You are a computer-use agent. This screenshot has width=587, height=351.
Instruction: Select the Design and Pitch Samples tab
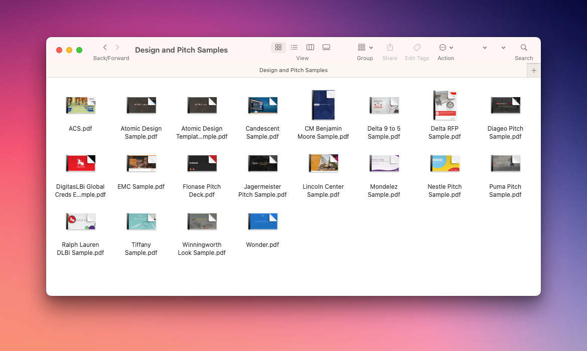click(293, 70)
